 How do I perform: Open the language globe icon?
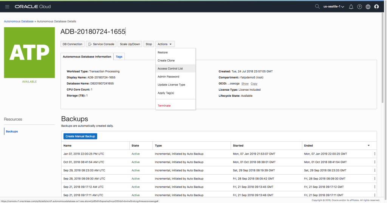(368, 7)
